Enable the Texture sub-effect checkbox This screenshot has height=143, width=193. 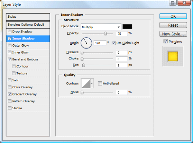coord(14,73)
